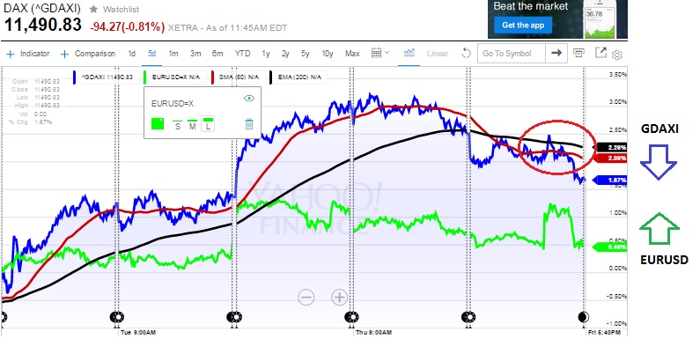Reset the chart with the undo arrow icon
700x361 pixels.
point(466,54)
